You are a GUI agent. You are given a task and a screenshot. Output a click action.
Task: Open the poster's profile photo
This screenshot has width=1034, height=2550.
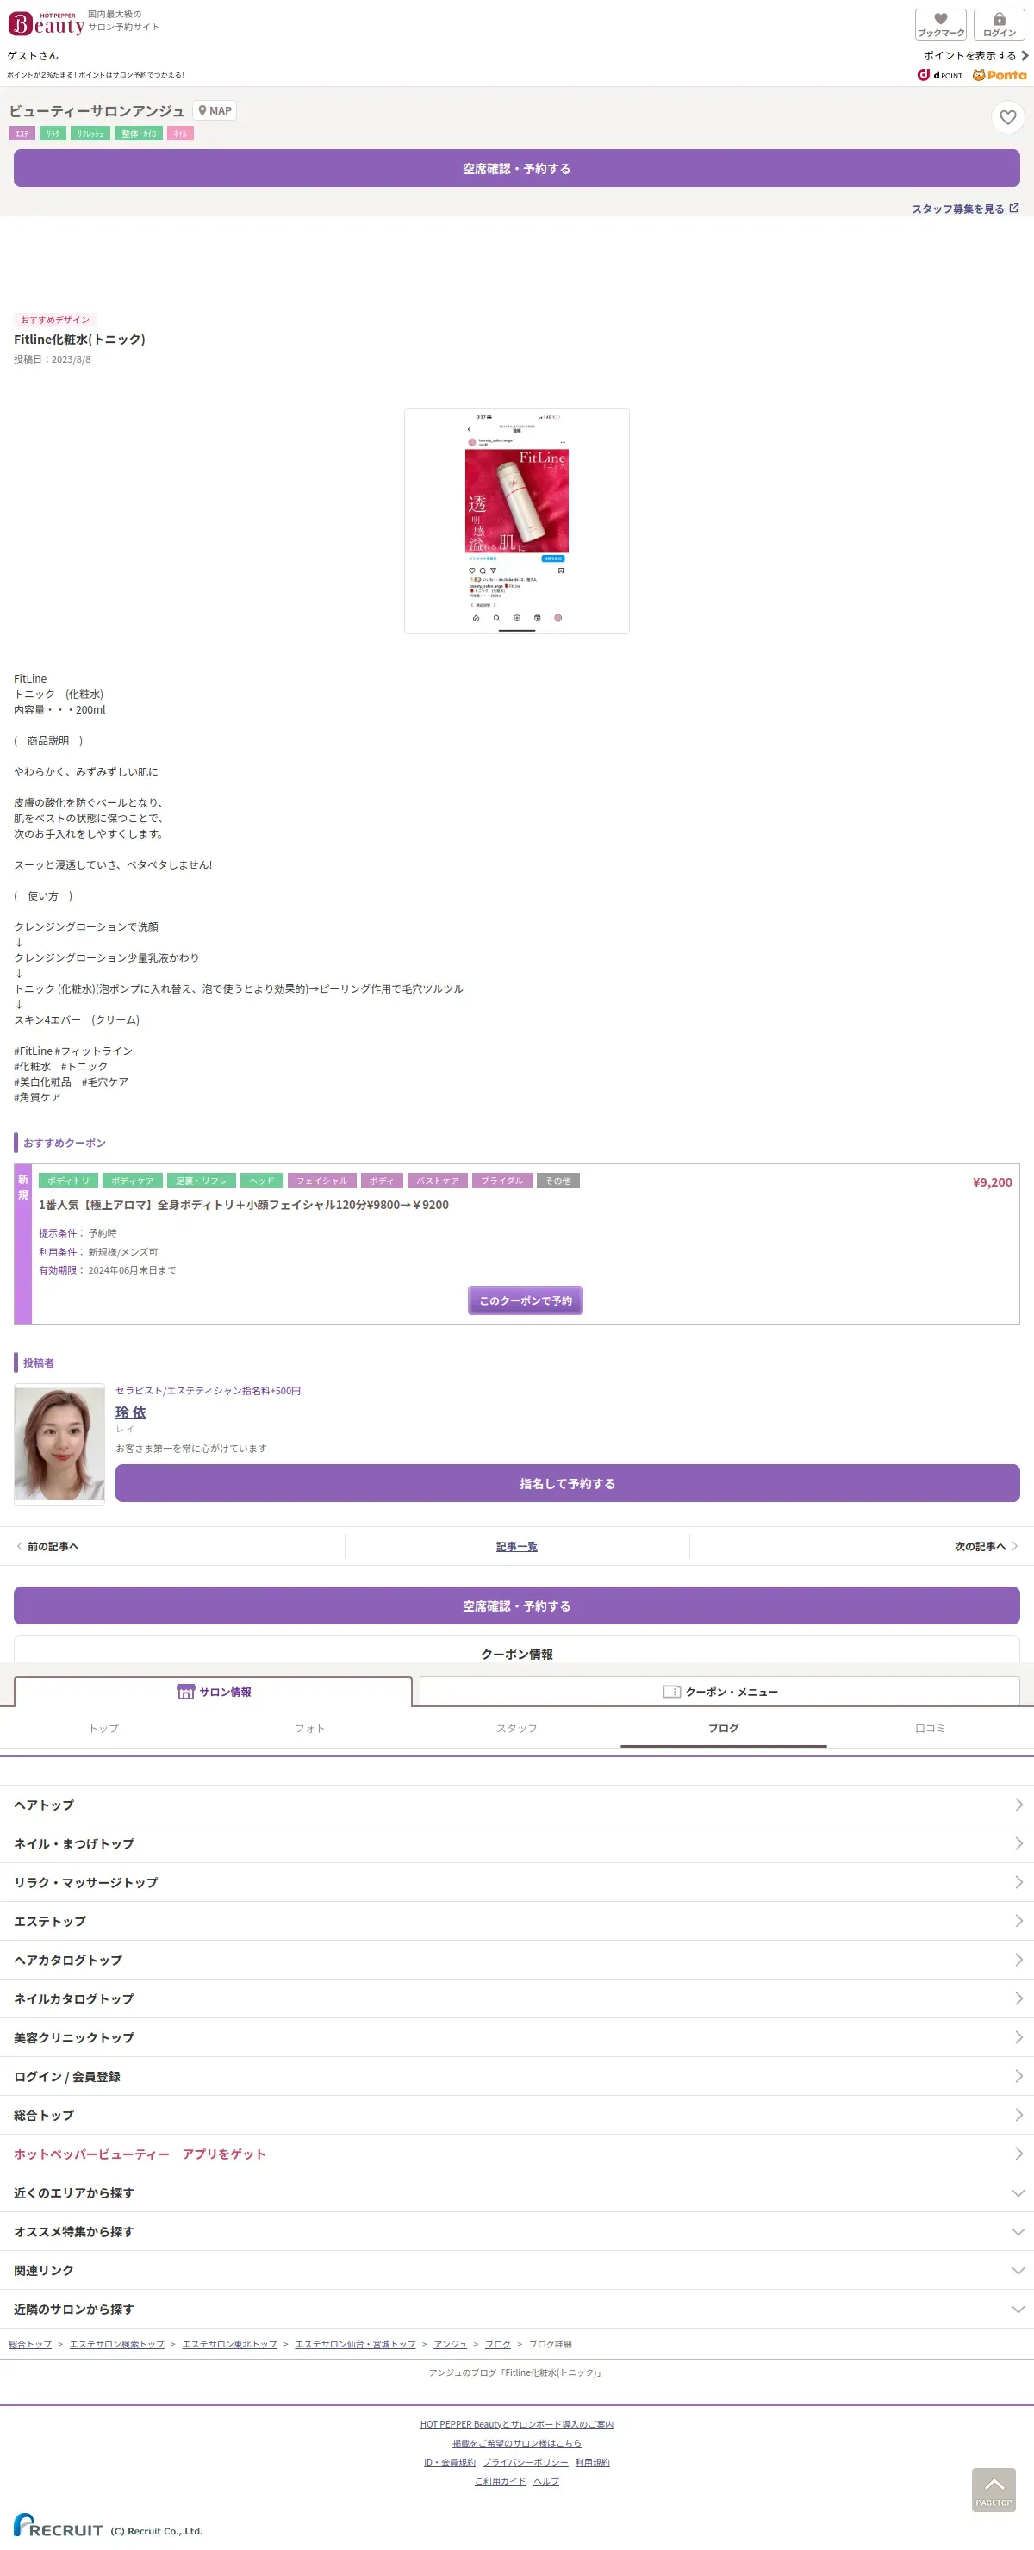click(x=59, y=1444)
